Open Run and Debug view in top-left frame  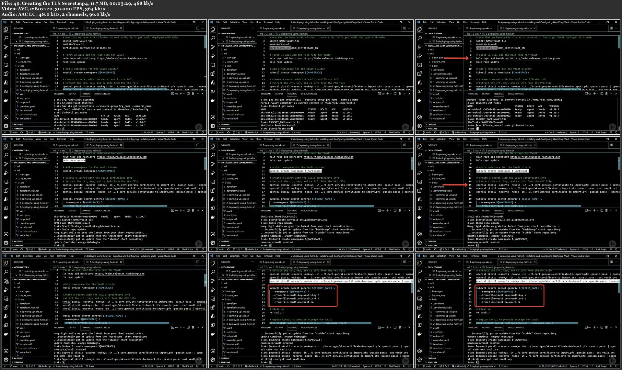6,56
